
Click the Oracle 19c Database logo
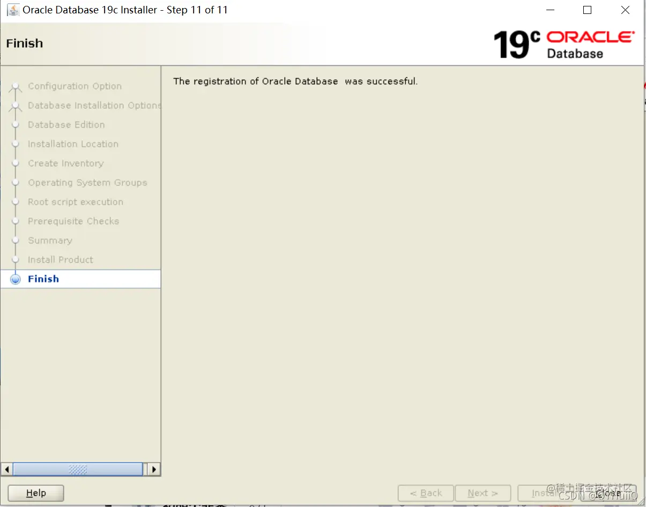coord(564,44)
